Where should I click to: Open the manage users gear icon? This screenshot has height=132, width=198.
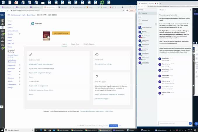pyautogui.click(x=156, y=24)
